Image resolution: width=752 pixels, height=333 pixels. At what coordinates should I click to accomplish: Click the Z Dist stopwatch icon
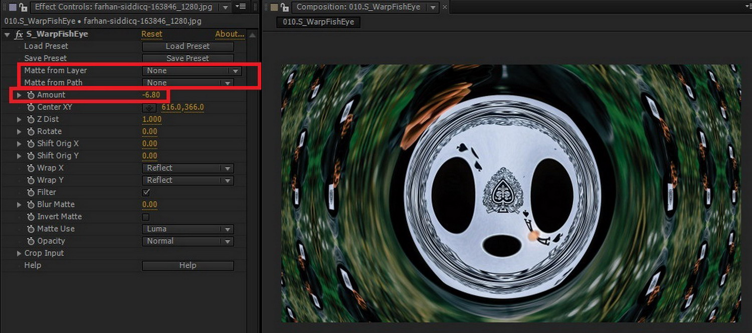(x=31, y=119)
